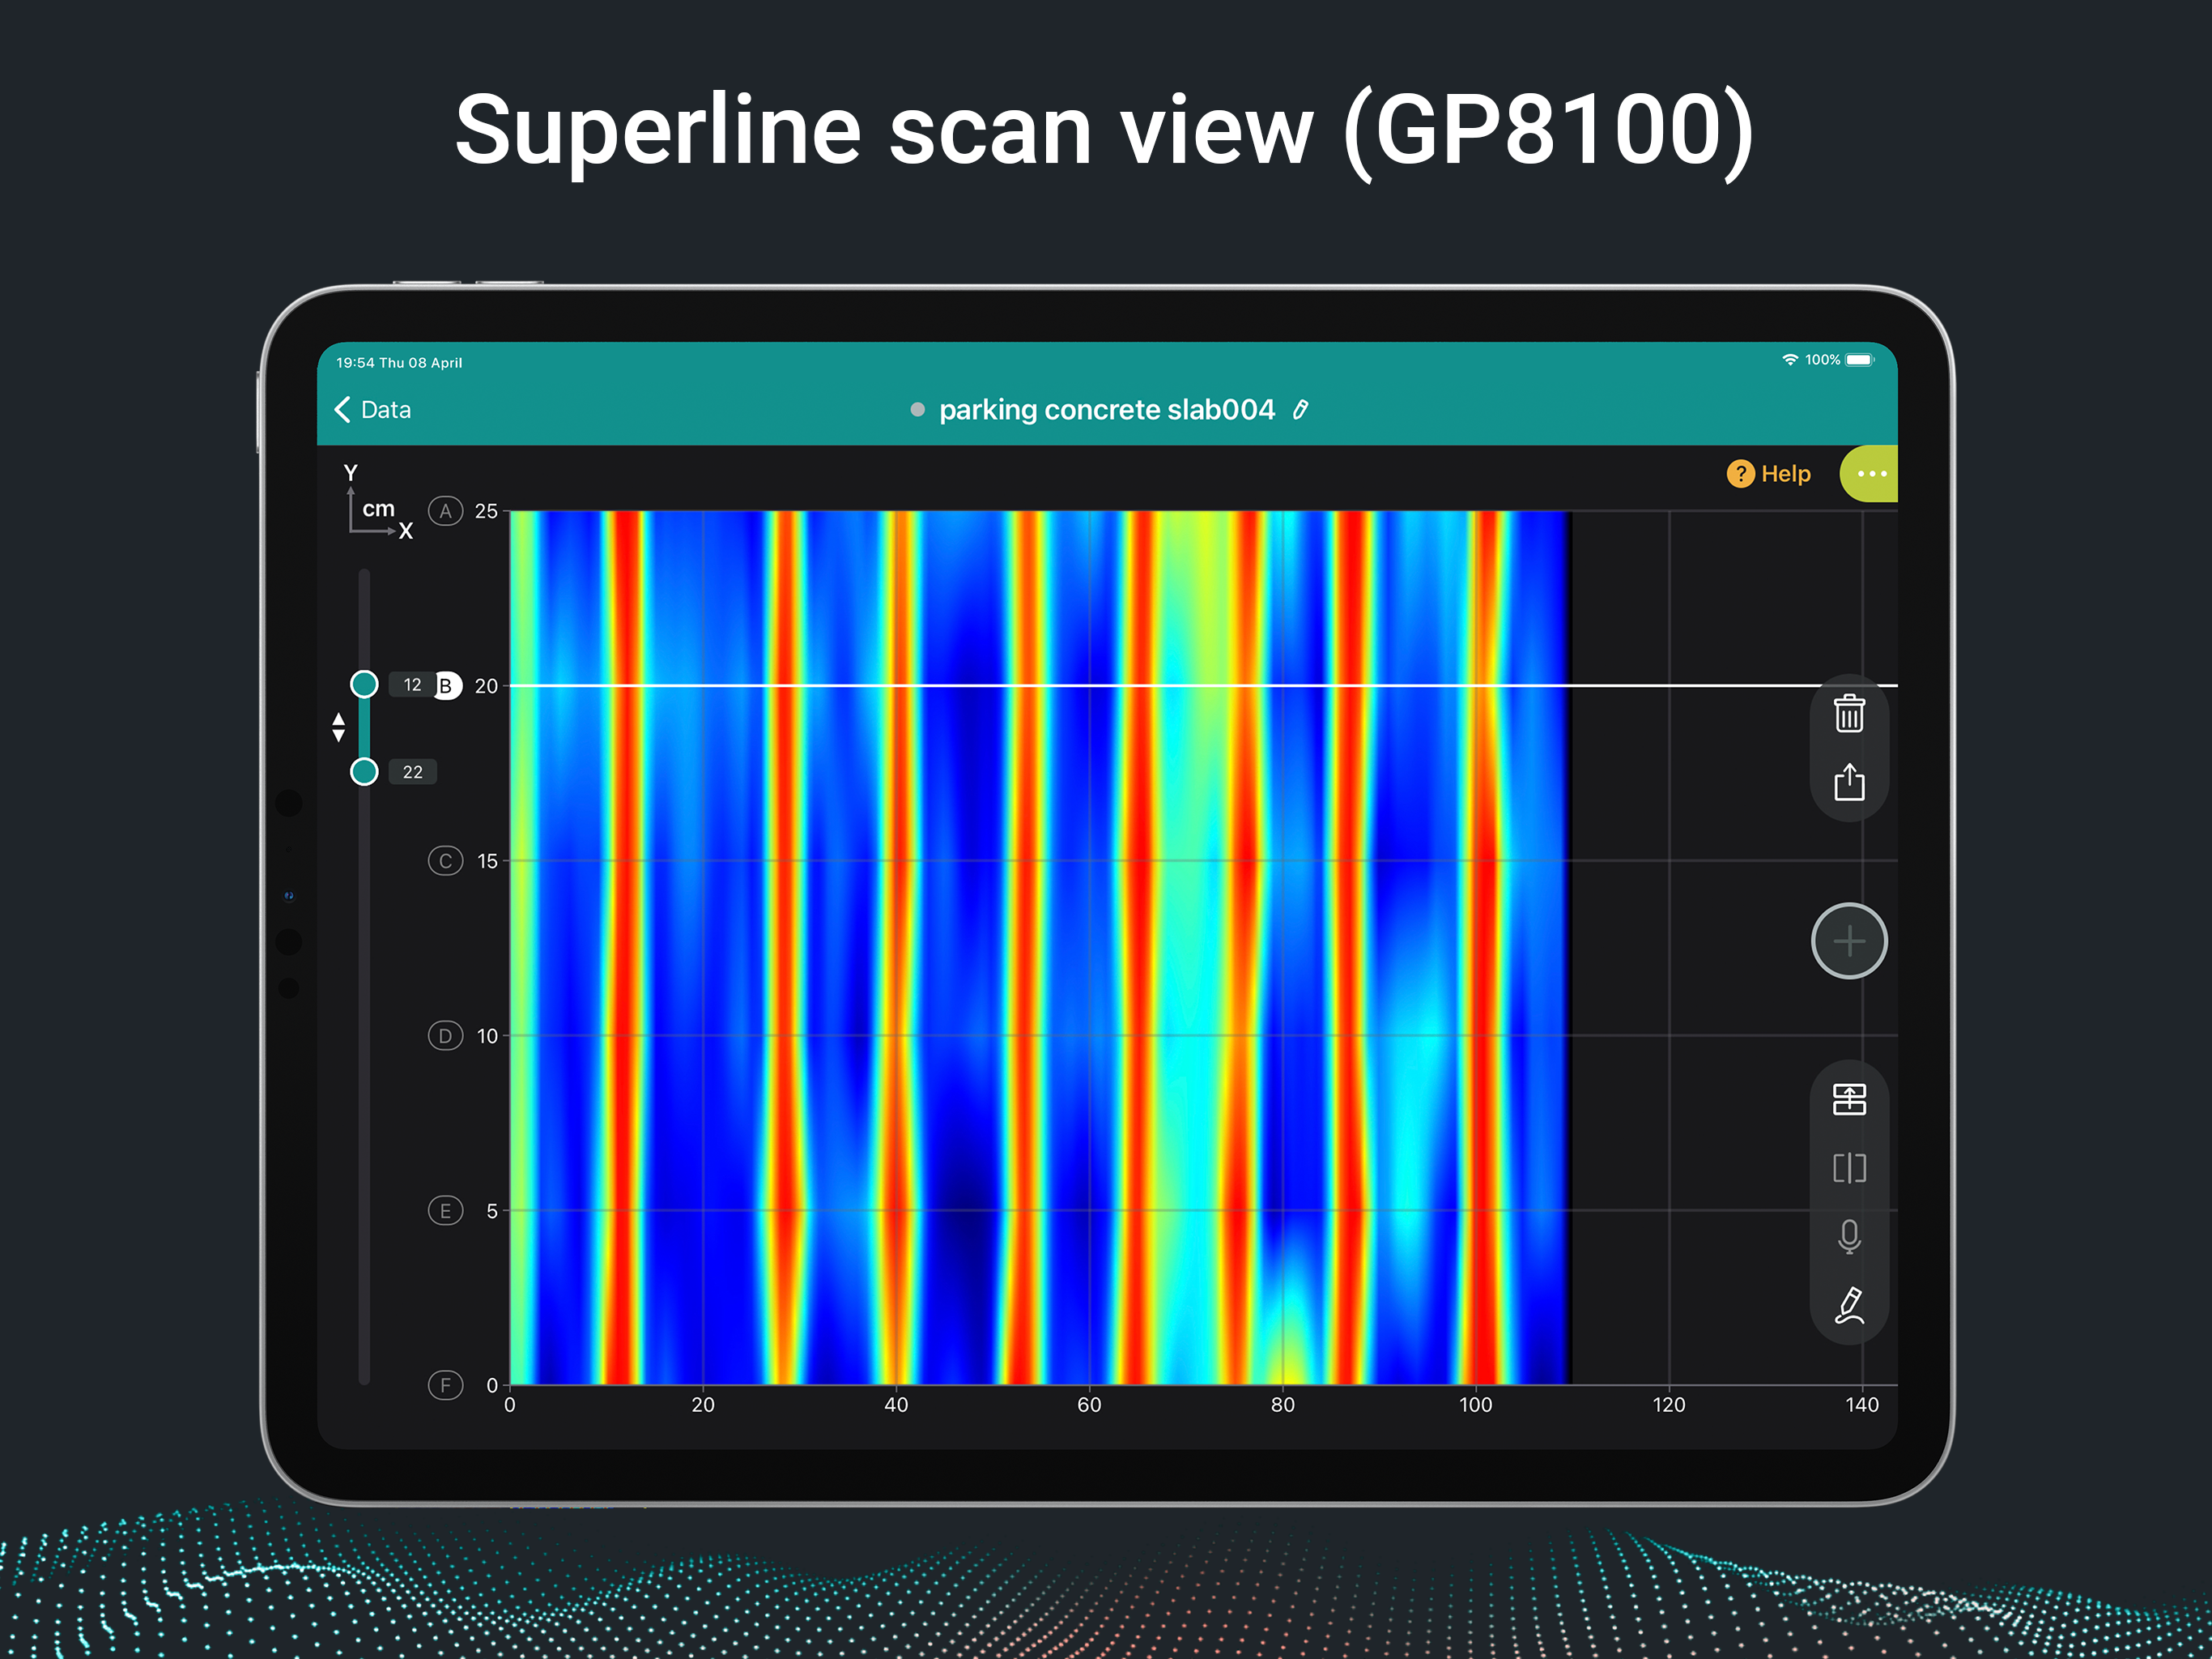Select scan line B marker
The height and width of the screenshot is (1659, 2212).
point(446,685)
